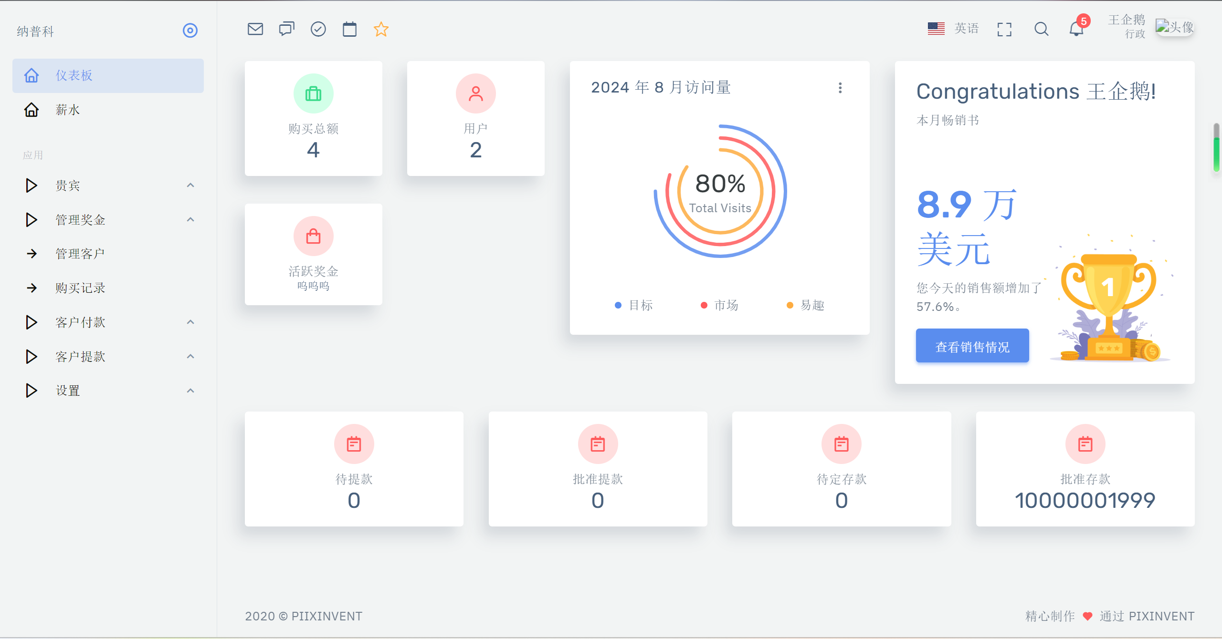The width and height of the screenshot is (1222, 639).
Task: Open the three-dot menu on the visits card
Action: click(840, 88)
